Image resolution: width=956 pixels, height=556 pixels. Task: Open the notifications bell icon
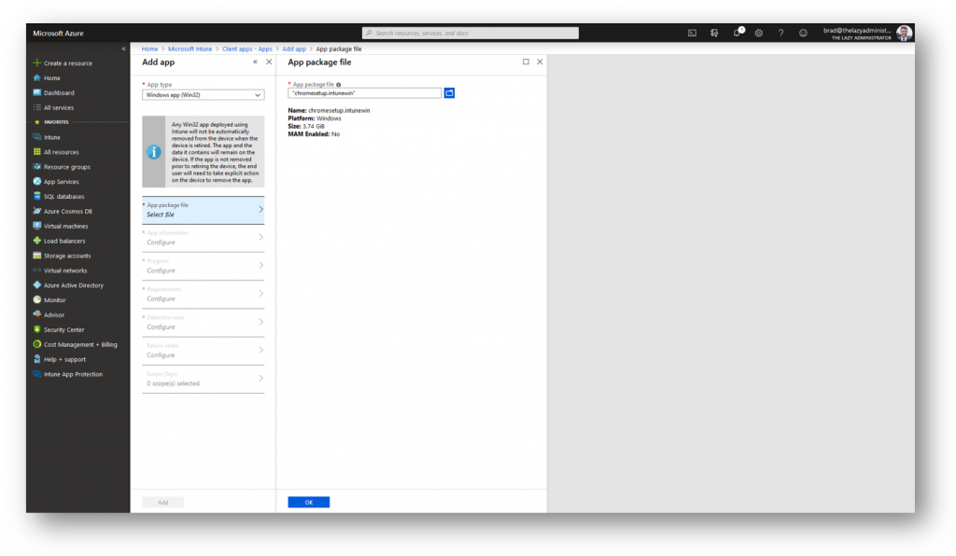(738, 33)
